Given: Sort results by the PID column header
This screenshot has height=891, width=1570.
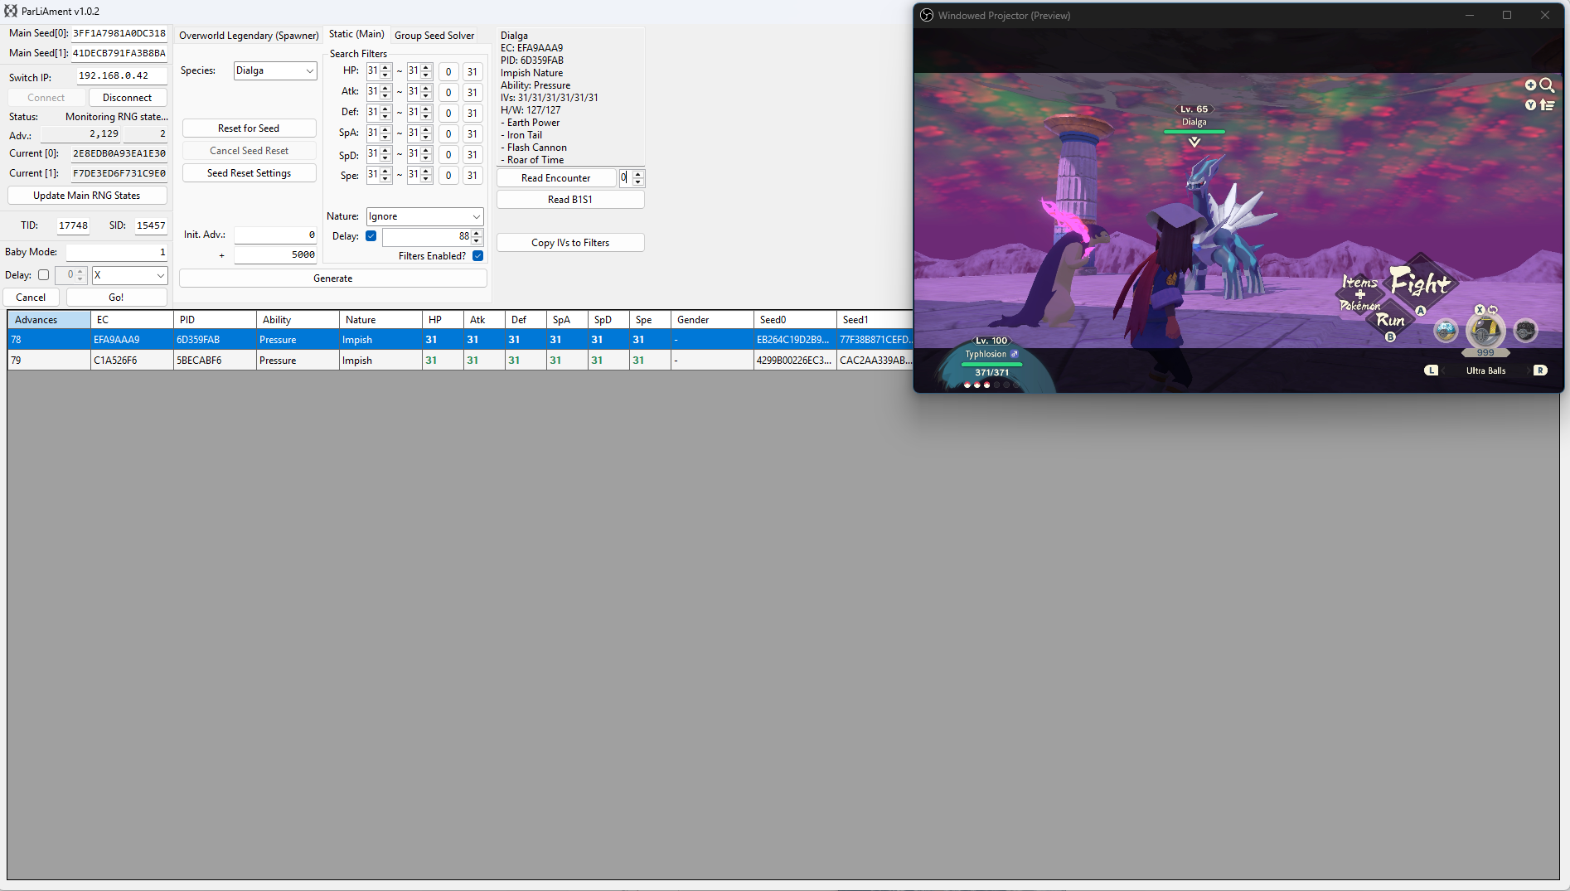Looking at the screenshot, I should (215, 320).
